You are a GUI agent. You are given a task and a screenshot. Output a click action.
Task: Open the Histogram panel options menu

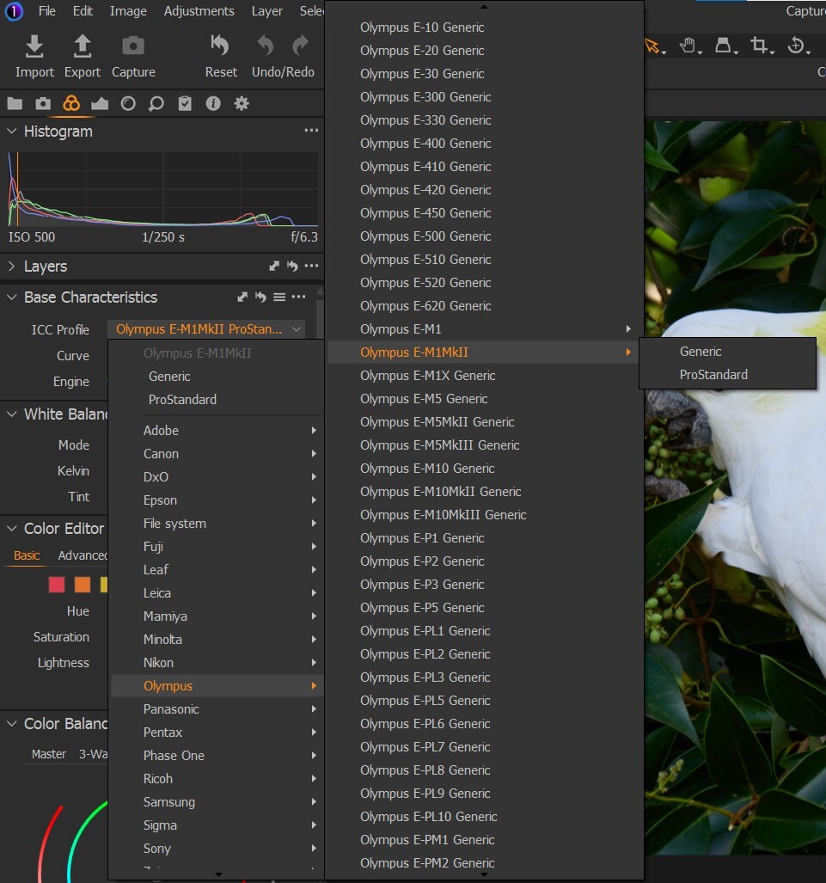tap(311, 132)
